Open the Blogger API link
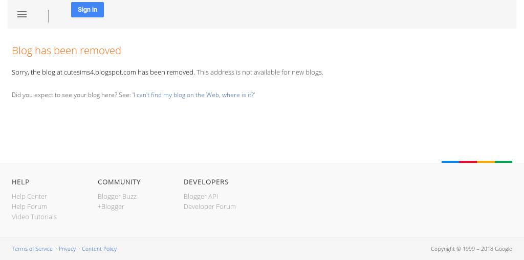 point(201,196)
